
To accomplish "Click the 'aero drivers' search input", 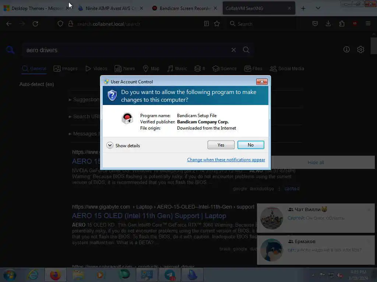I will 125,50.
